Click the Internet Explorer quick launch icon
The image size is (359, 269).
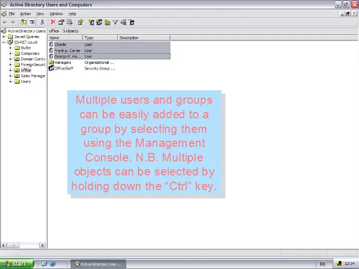[x=52, y=263]
